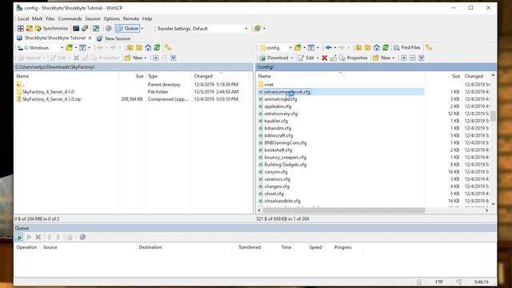This screenshot has height=288, width=512.
Task: Open the Mark menu
Action: pyautogui.click(x=37, y=18)
